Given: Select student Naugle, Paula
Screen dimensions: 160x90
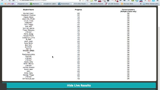Looking at the screenshot, I should [x=28, y=36].
